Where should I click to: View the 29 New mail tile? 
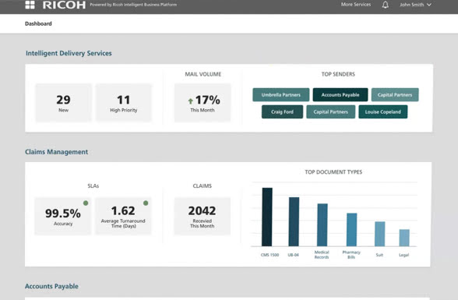pos(63,103)
